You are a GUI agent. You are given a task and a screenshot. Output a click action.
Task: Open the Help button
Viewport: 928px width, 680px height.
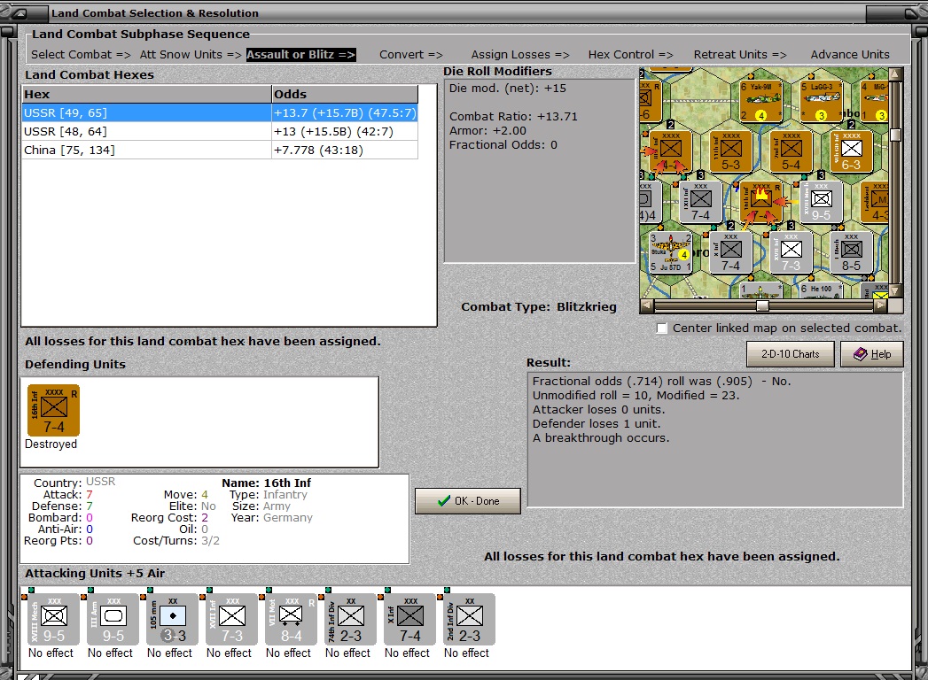coord(872,354)
